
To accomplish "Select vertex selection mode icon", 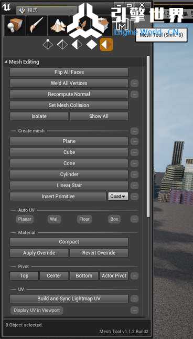I will tap(48, 44).
